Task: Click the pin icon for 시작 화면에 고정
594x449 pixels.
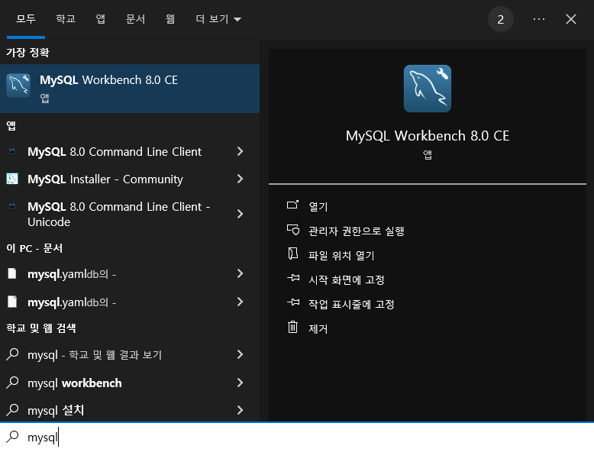Action: point(293,278)
